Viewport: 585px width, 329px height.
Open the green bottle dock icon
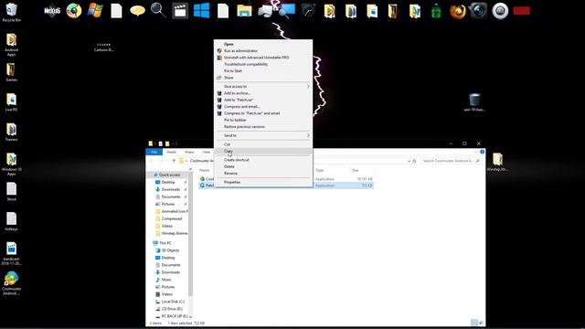436,11
